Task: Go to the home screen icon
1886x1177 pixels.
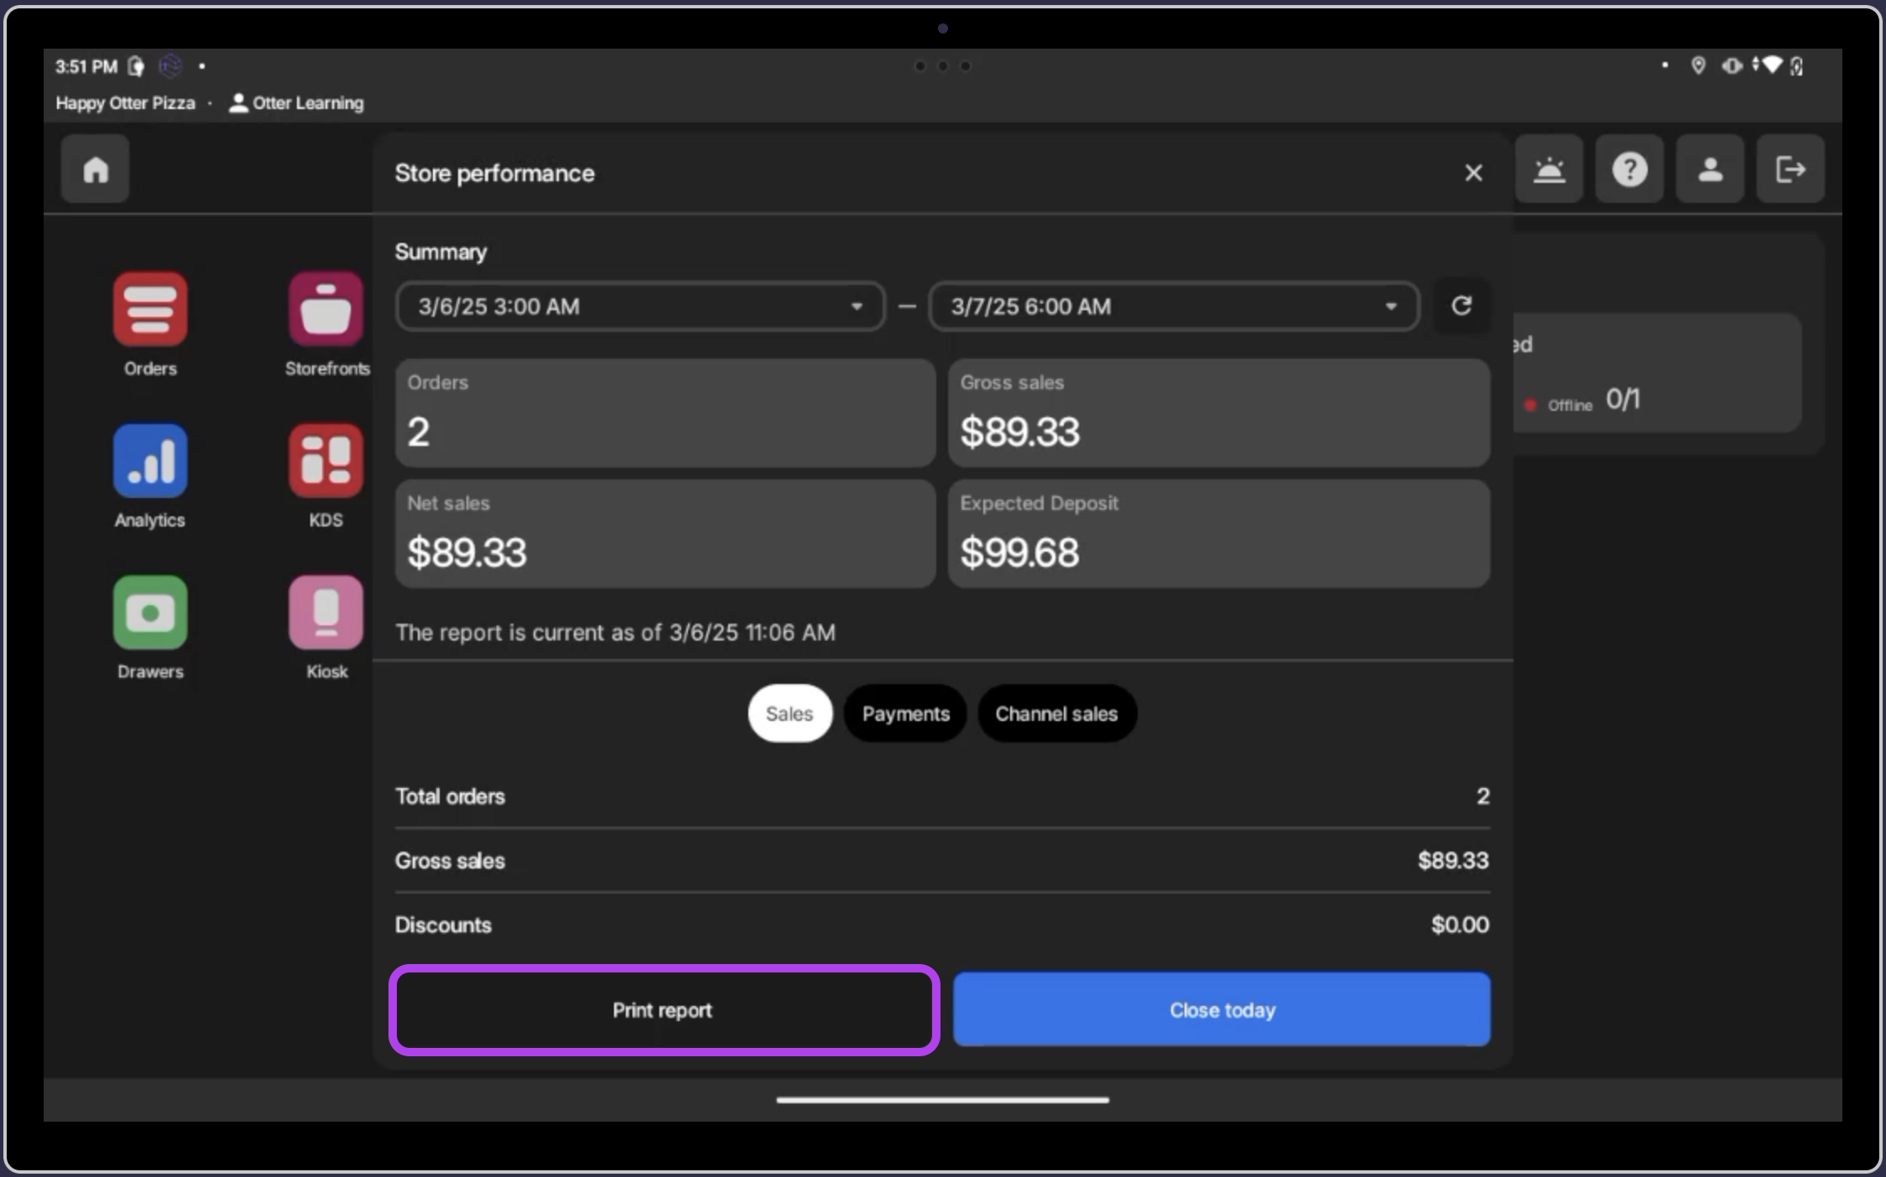Action: coord(96,169)
